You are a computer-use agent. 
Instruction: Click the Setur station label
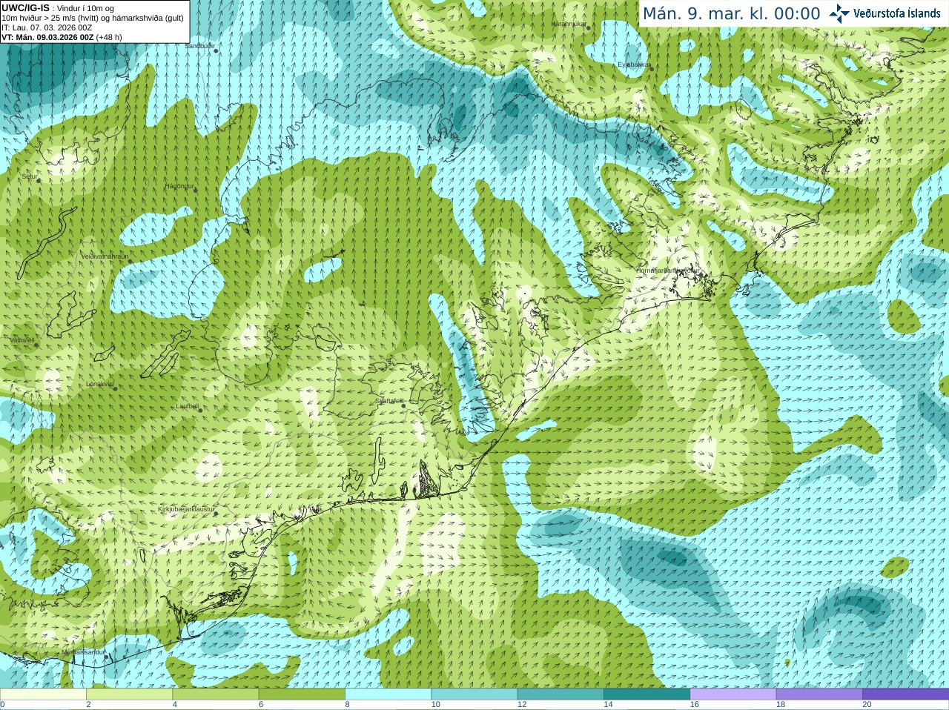[x=29, y=176]
